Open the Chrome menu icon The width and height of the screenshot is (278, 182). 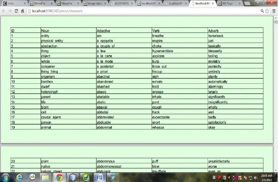(x=274, y=11)
